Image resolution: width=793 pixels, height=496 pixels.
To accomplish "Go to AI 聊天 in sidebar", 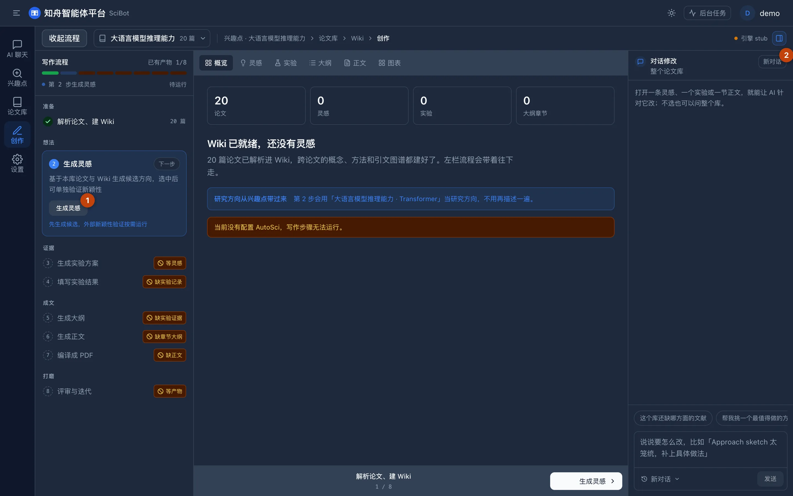I will point(17,49).
